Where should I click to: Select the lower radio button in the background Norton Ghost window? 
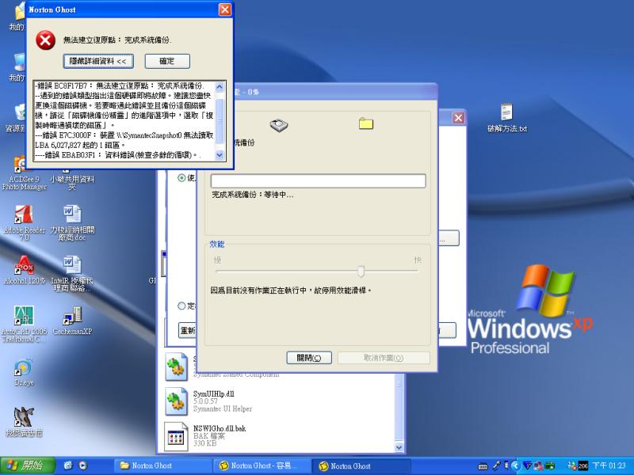point(182,306)
